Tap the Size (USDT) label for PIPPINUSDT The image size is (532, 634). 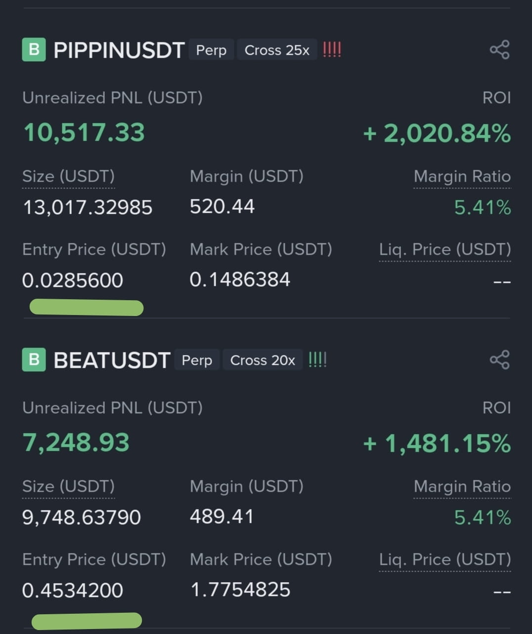(x=68, y=176)
